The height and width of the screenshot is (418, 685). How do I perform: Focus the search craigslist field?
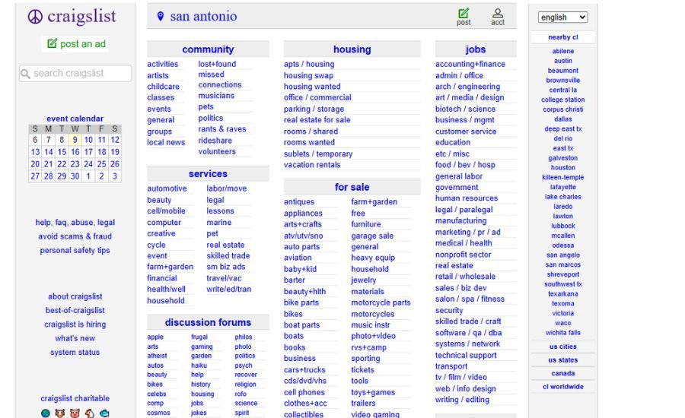[75, 73]
